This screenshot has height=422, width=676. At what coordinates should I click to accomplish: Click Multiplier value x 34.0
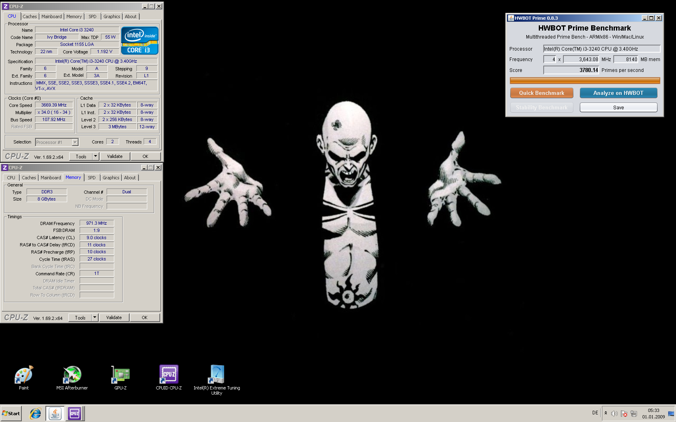pyautogui.click(x=54, y=112)
